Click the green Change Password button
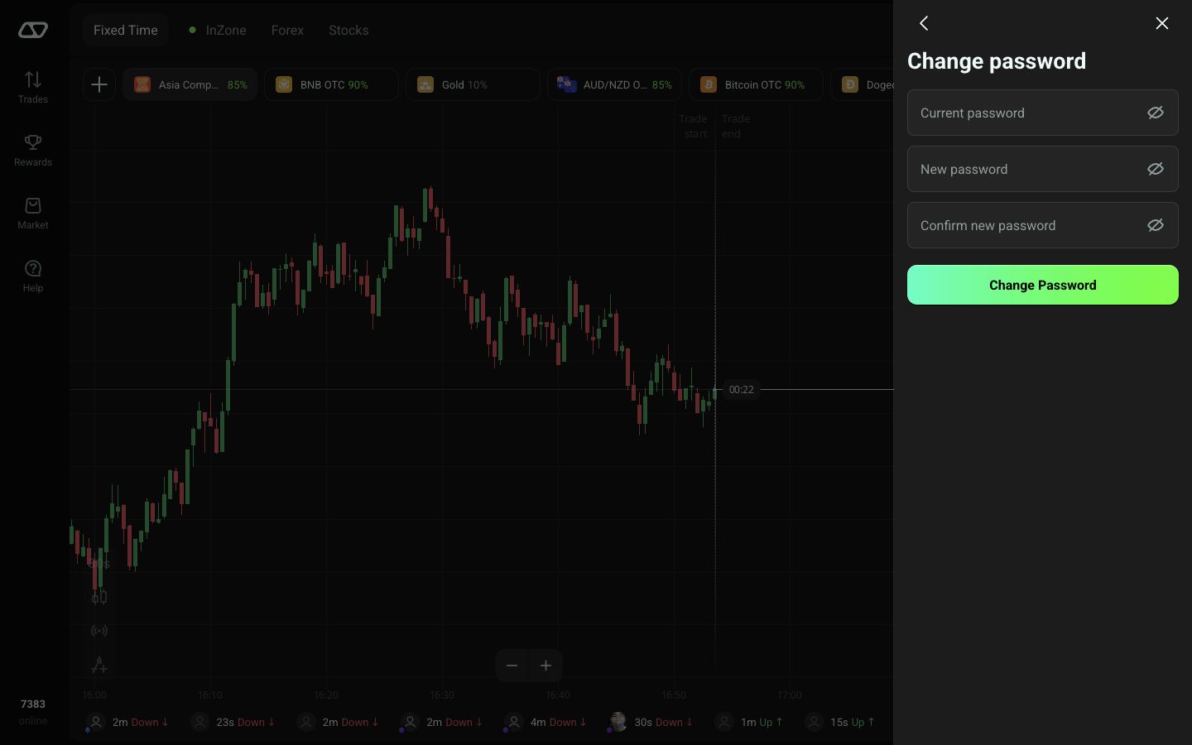 pos(1043,285)
